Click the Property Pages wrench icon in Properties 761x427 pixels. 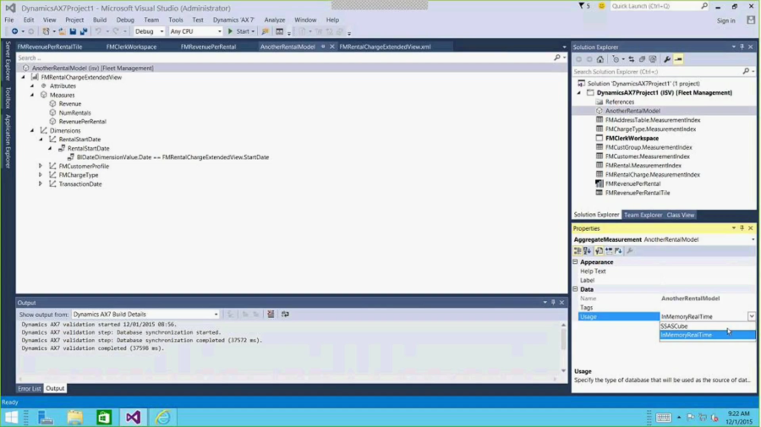pos(630,251)
